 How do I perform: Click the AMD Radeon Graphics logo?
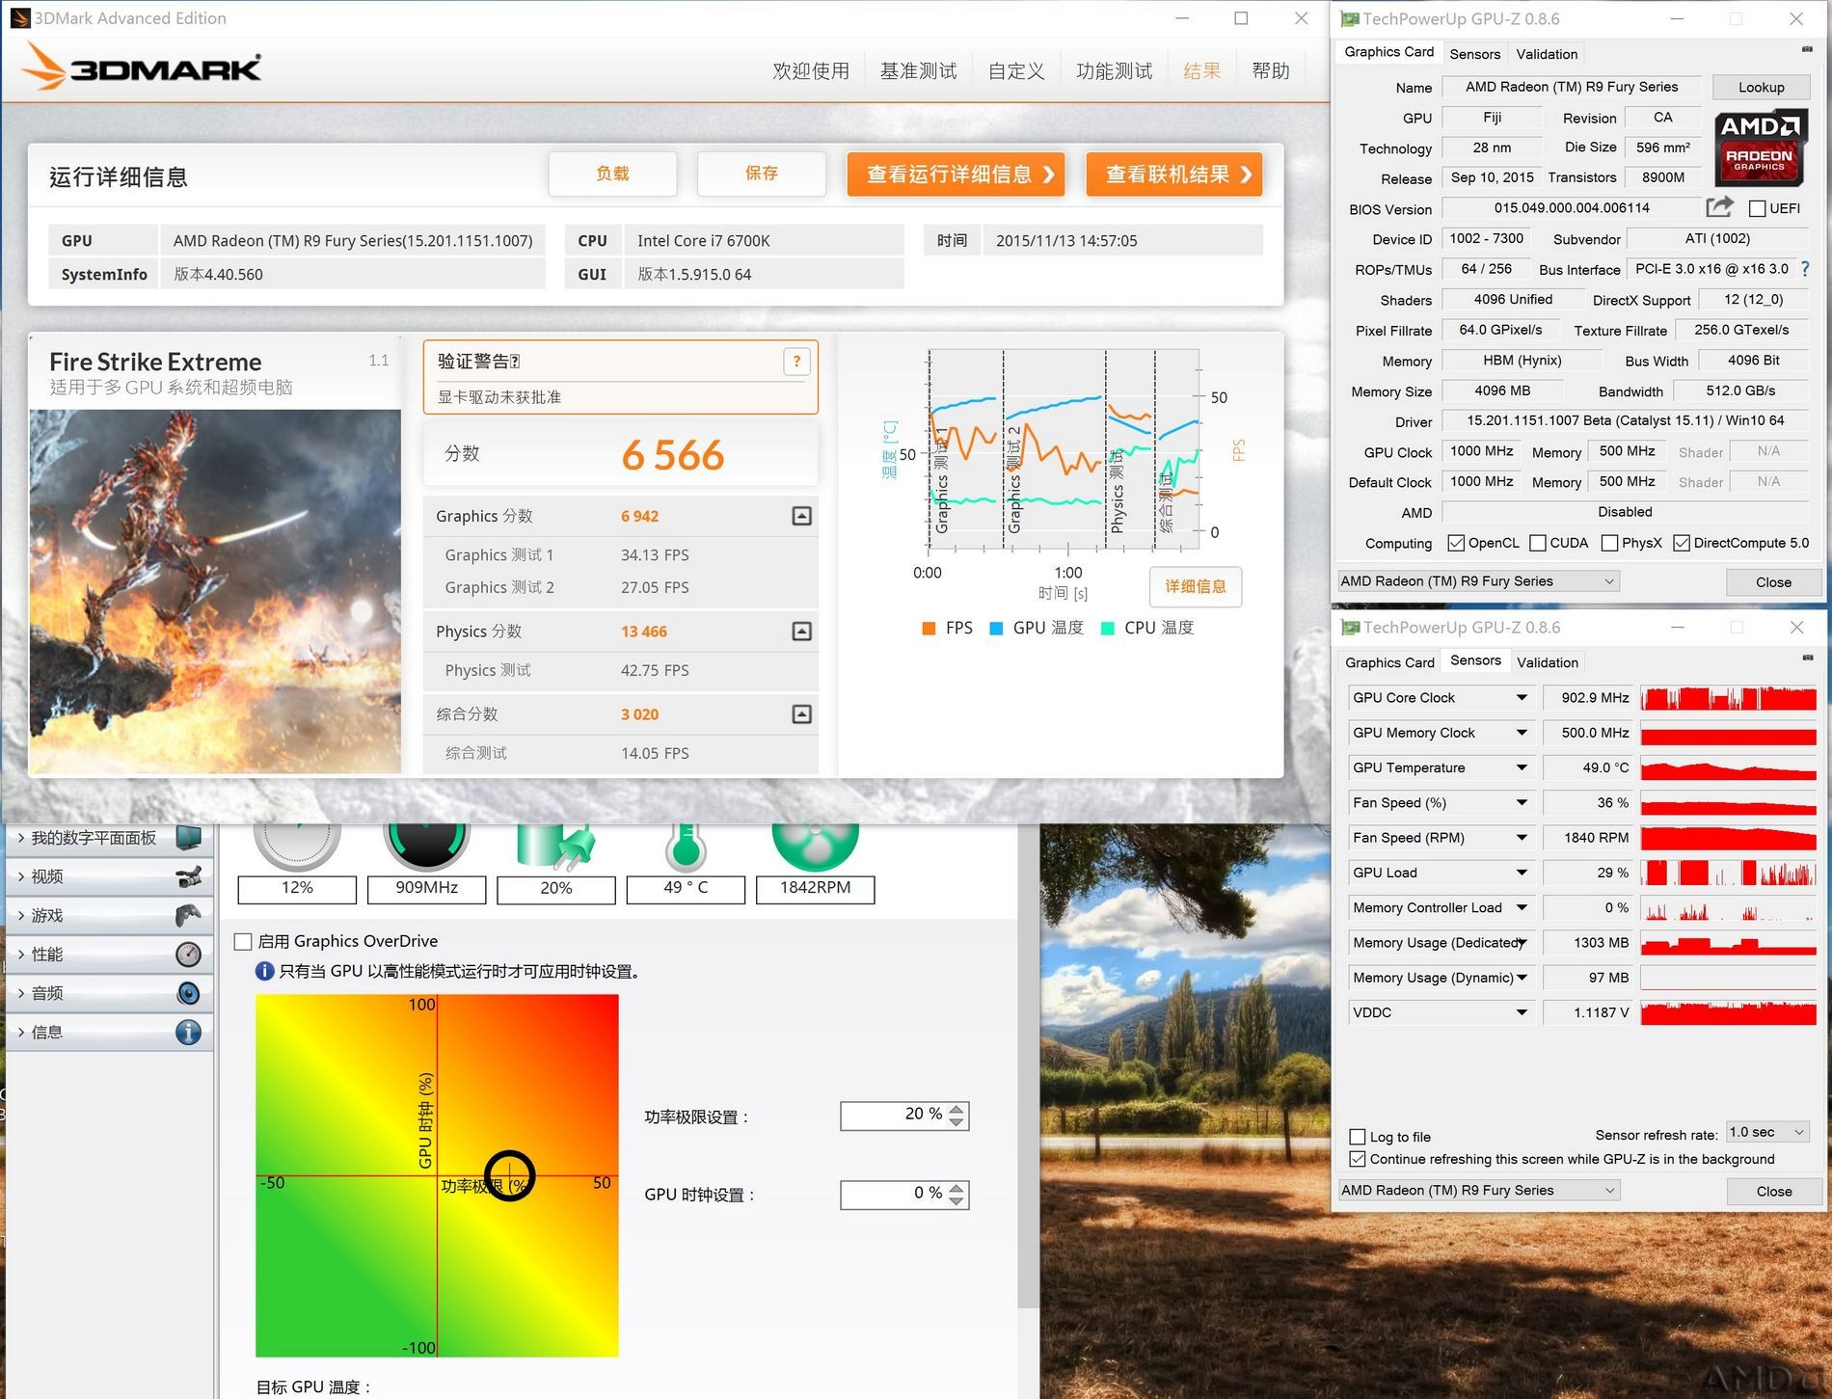1760,148
